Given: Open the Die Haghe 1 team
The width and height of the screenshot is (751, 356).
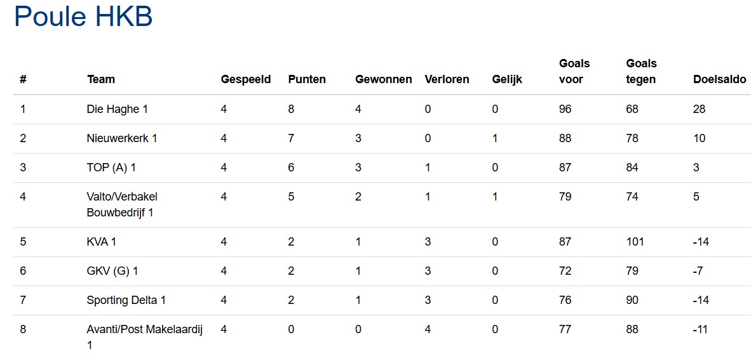Looking at the screenshot, I should pos(117,109).
